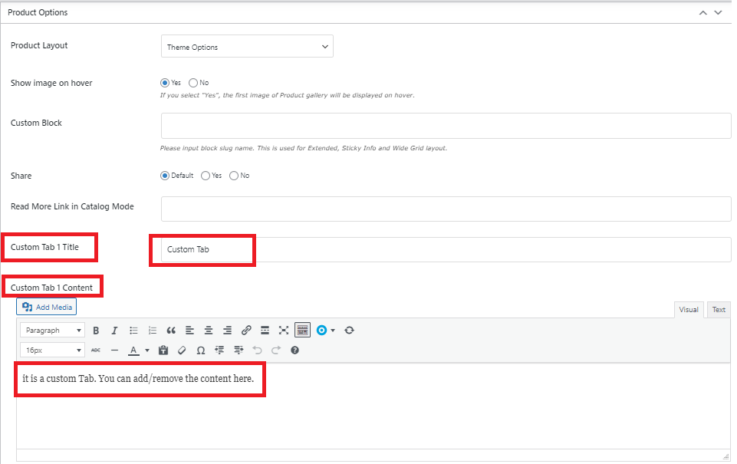Screen dimensions: 737x464
Task: Click the Read More Link input field
Action: [x=446, y=209]
